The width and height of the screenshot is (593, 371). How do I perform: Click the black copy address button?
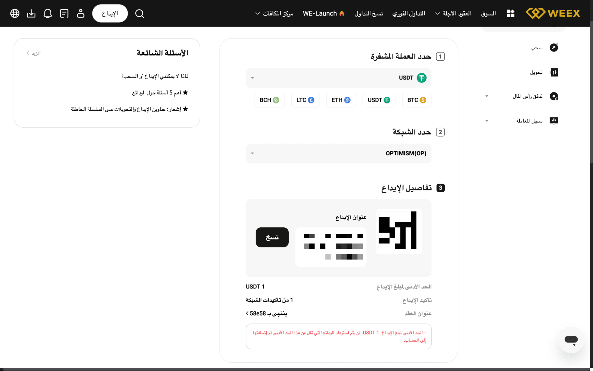(x=272, y=237)
